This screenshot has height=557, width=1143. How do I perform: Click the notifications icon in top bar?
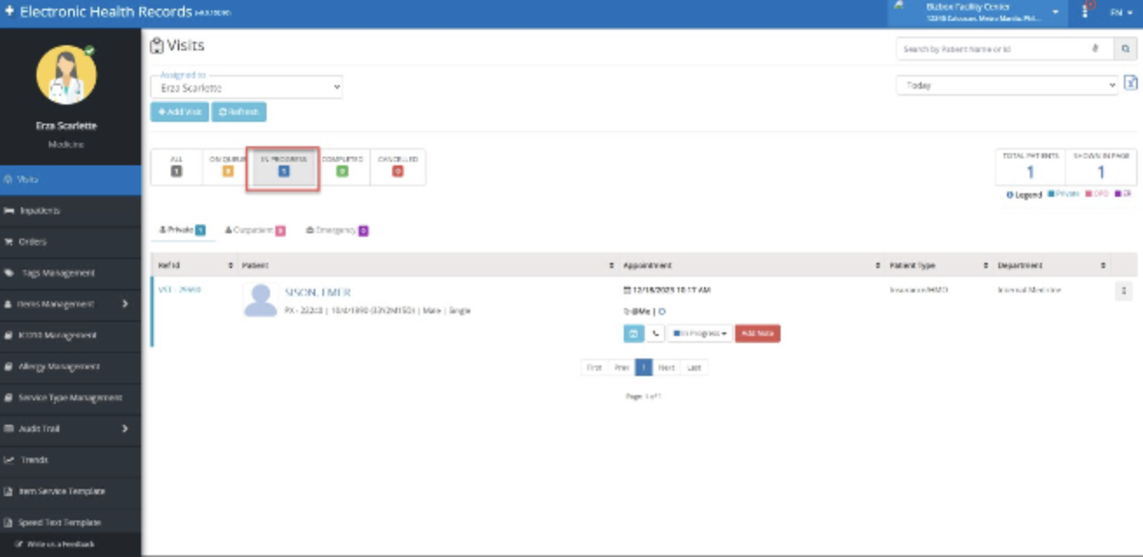(x=1086, y=11)
